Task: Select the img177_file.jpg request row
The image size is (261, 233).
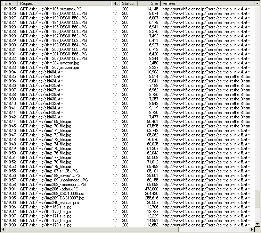Action: (x=127, y=158)
